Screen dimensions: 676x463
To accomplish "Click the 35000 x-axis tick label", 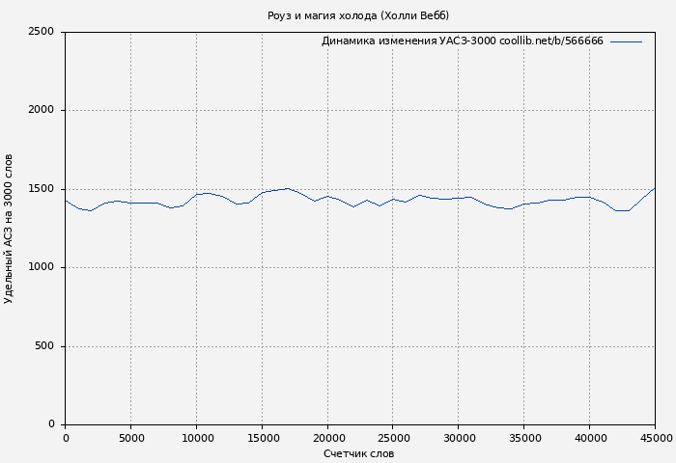I will click(524, 438).
